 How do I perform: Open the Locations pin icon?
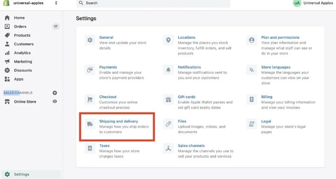pos(168,40)
